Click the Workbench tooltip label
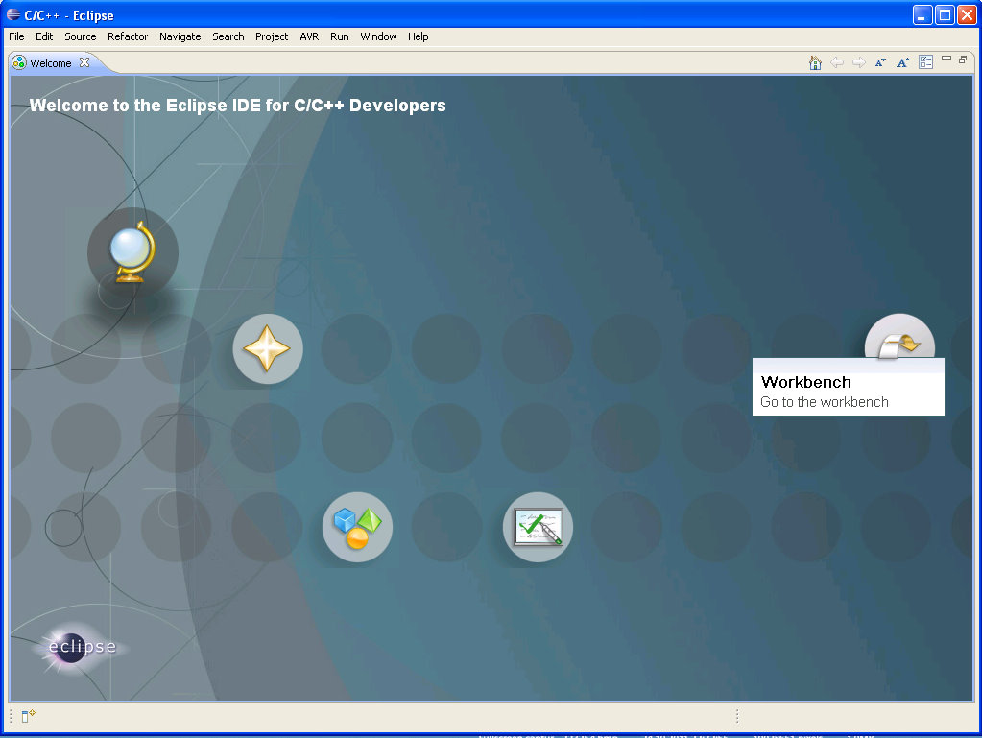The image size is (982, 738). click(806, 382)
